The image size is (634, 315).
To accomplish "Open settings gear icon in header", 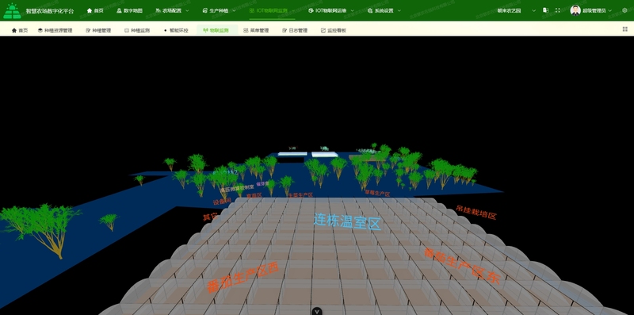I will [x=624, y=10].
